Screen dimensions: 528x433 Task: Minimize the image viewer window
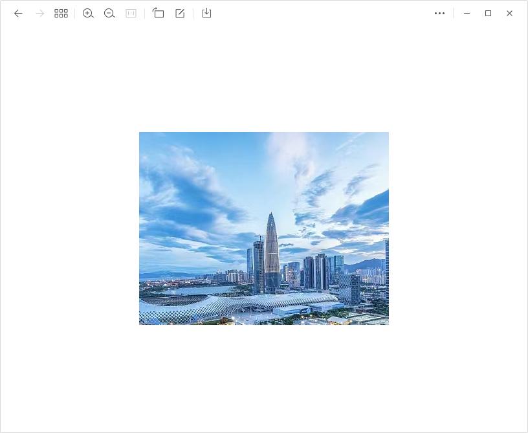point(467,14)
